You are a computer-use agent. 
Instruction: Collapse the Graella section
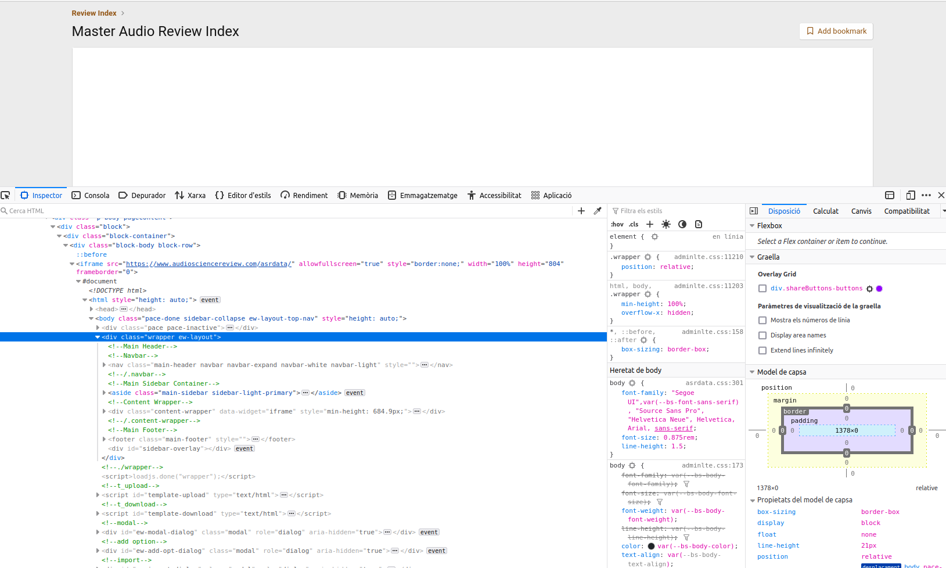point(752,257)
